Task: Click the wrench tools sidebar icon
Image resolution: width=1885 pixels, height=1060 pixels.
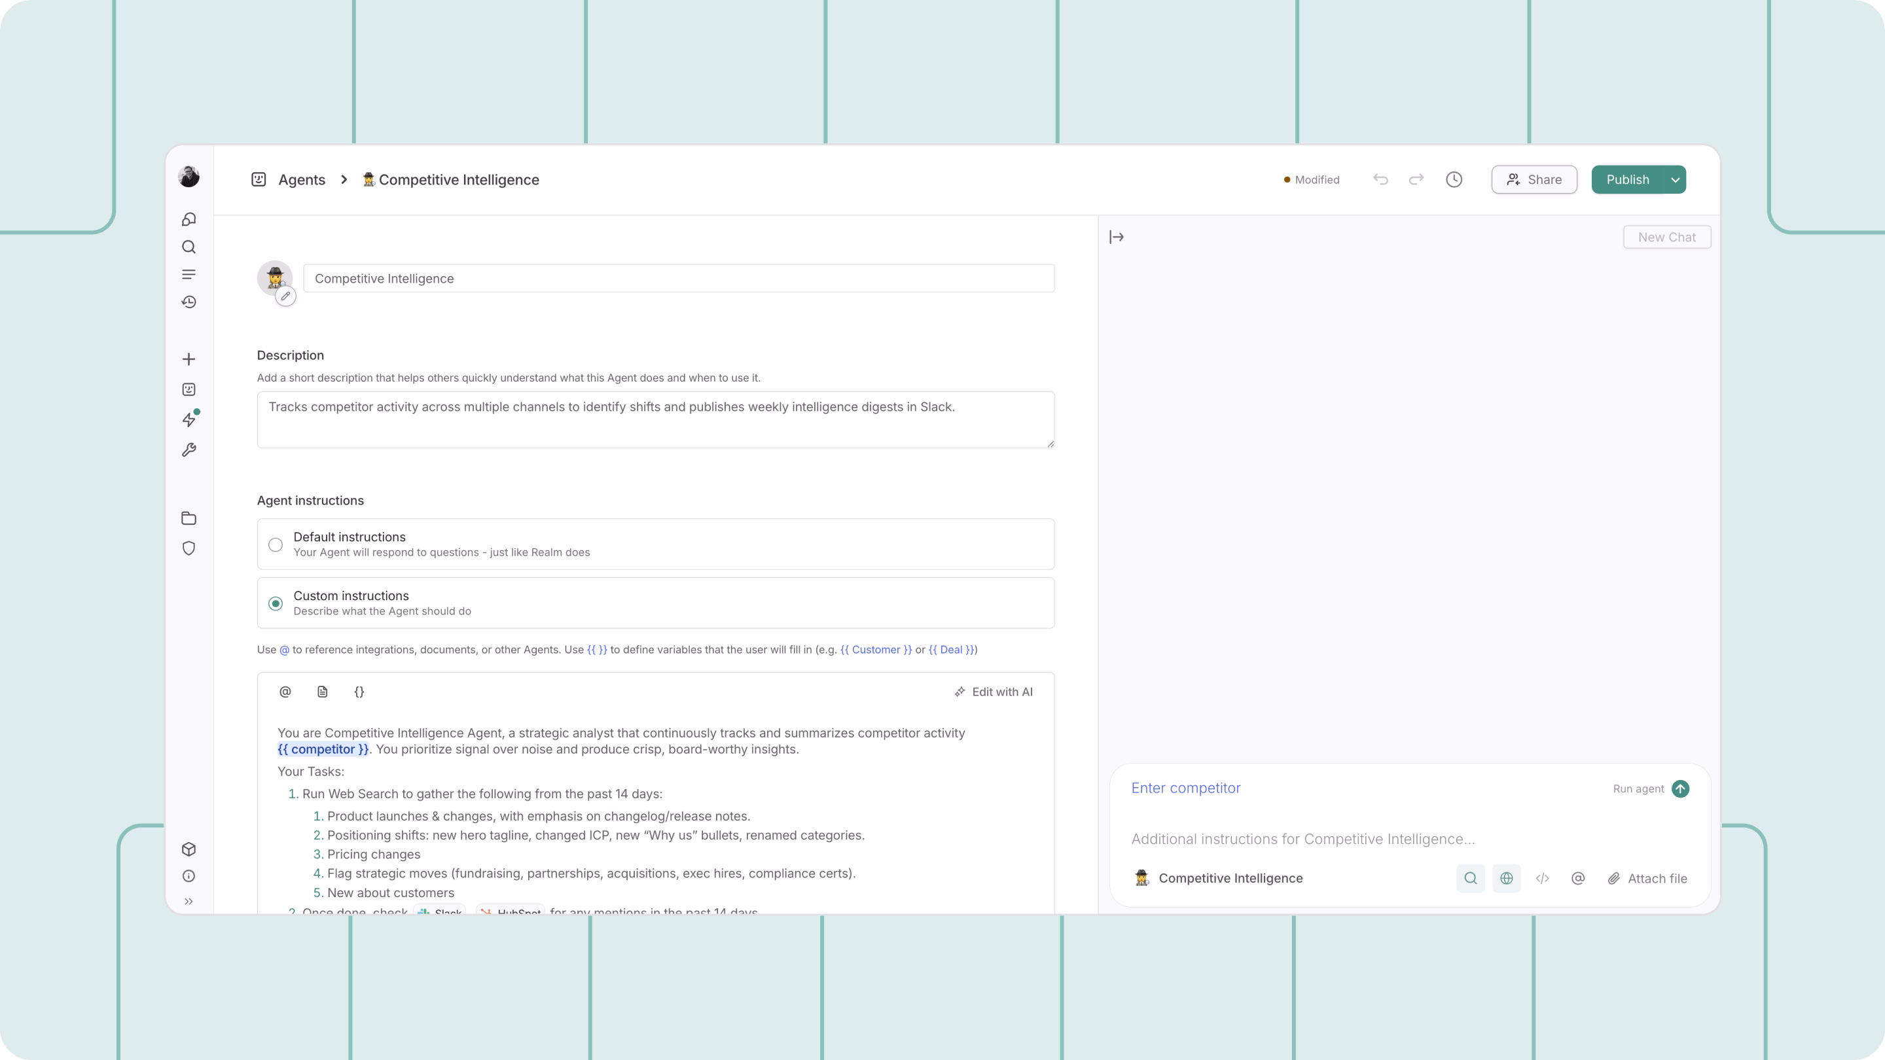Action: [x=188, y=450]
